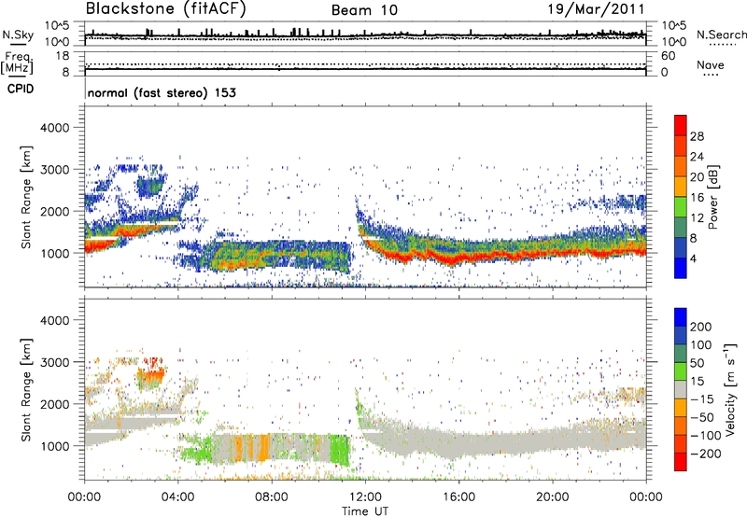Click the "Nave" legend label

[x=711, y=65]
